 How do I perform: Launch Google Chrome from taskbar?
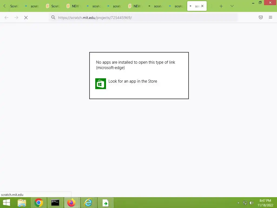tap(39, 203)
